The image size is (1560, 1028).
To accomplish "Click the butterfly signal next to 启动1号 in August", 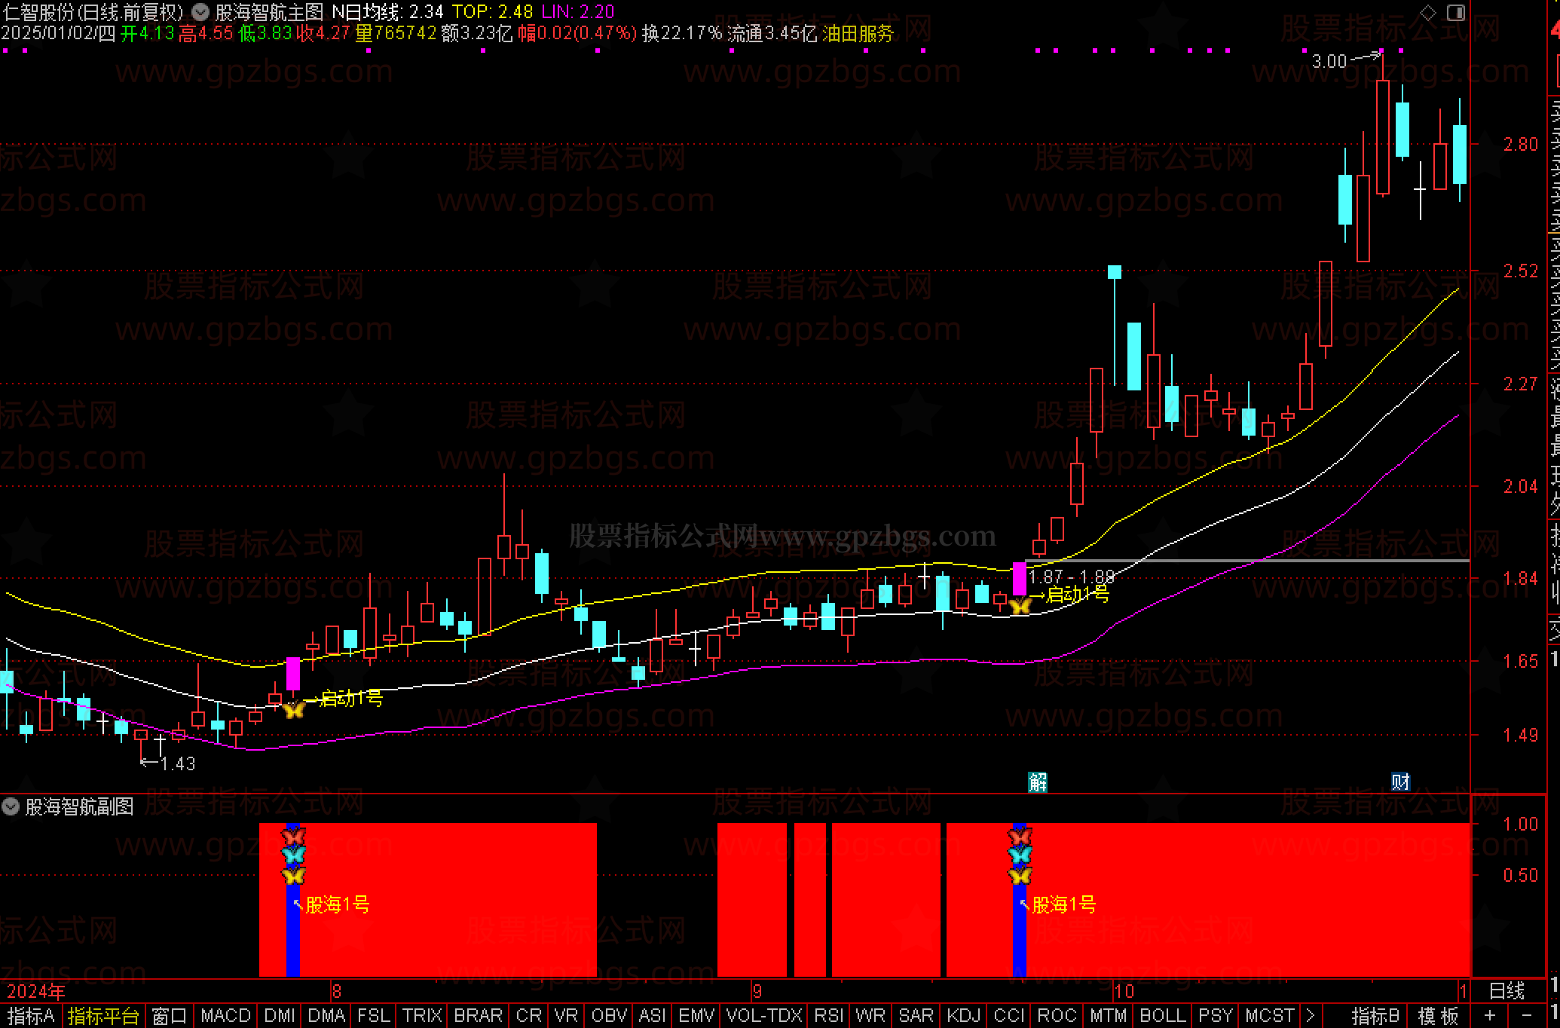I will (293, 709).
